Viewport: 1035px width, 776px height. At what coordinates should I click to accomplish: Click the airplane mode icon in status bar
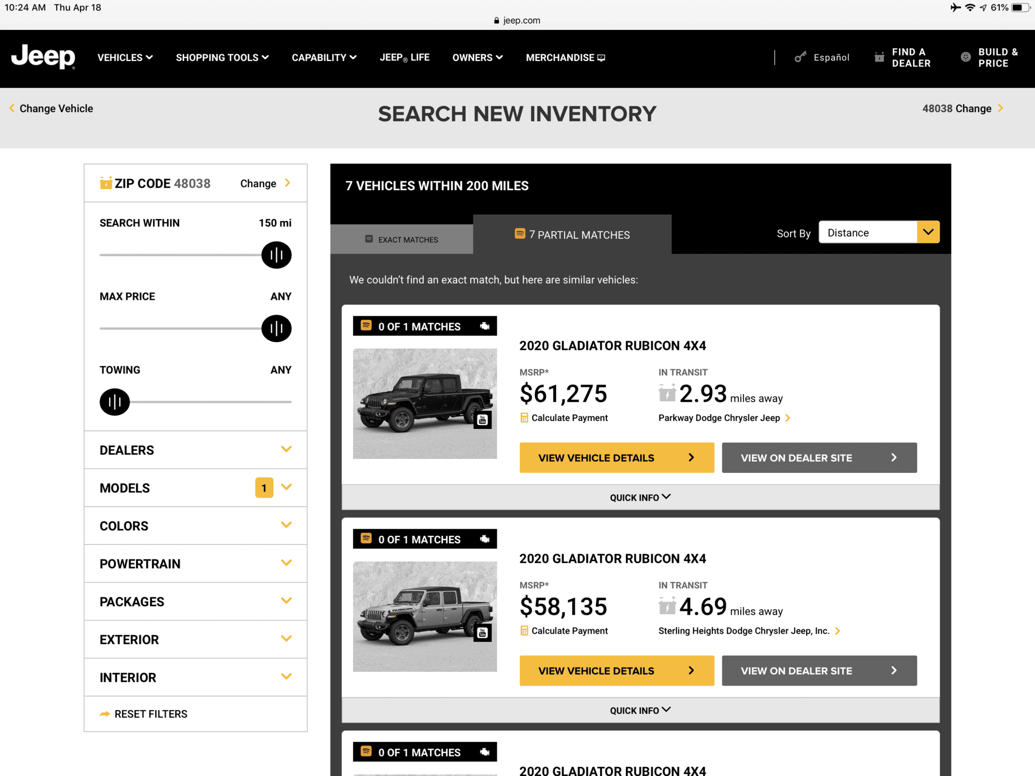(955, 8)
